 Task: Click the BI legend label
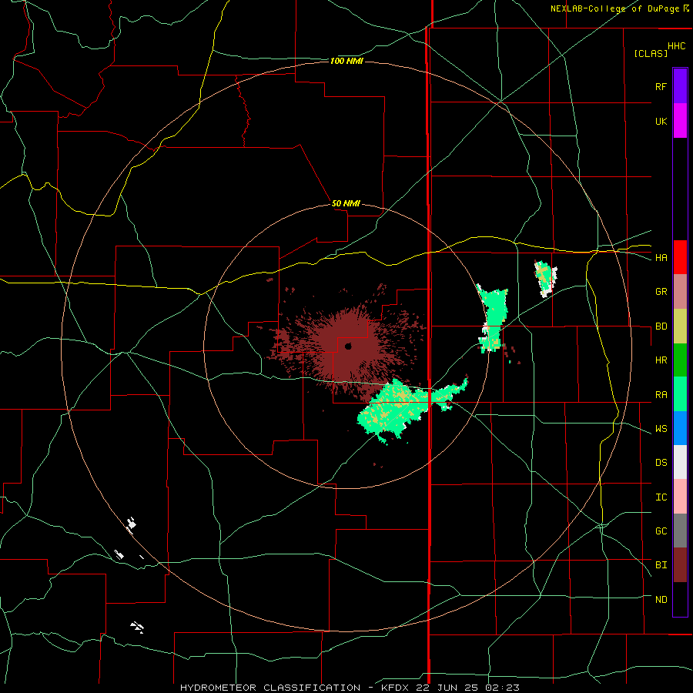[x=661, y=565]
